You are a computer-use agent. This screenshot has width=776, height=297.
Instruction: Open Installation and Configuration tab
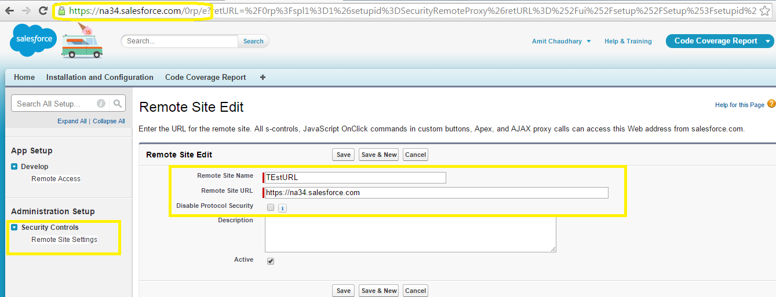click(x=100, y=77)
